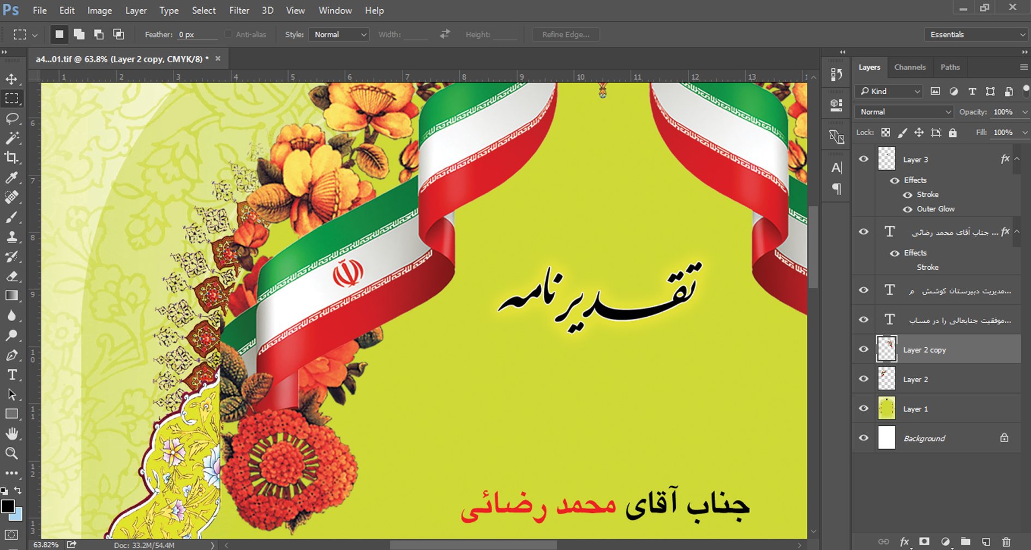
Task: Select the Rectangular Marquee tool
Action: pos(11,99)
